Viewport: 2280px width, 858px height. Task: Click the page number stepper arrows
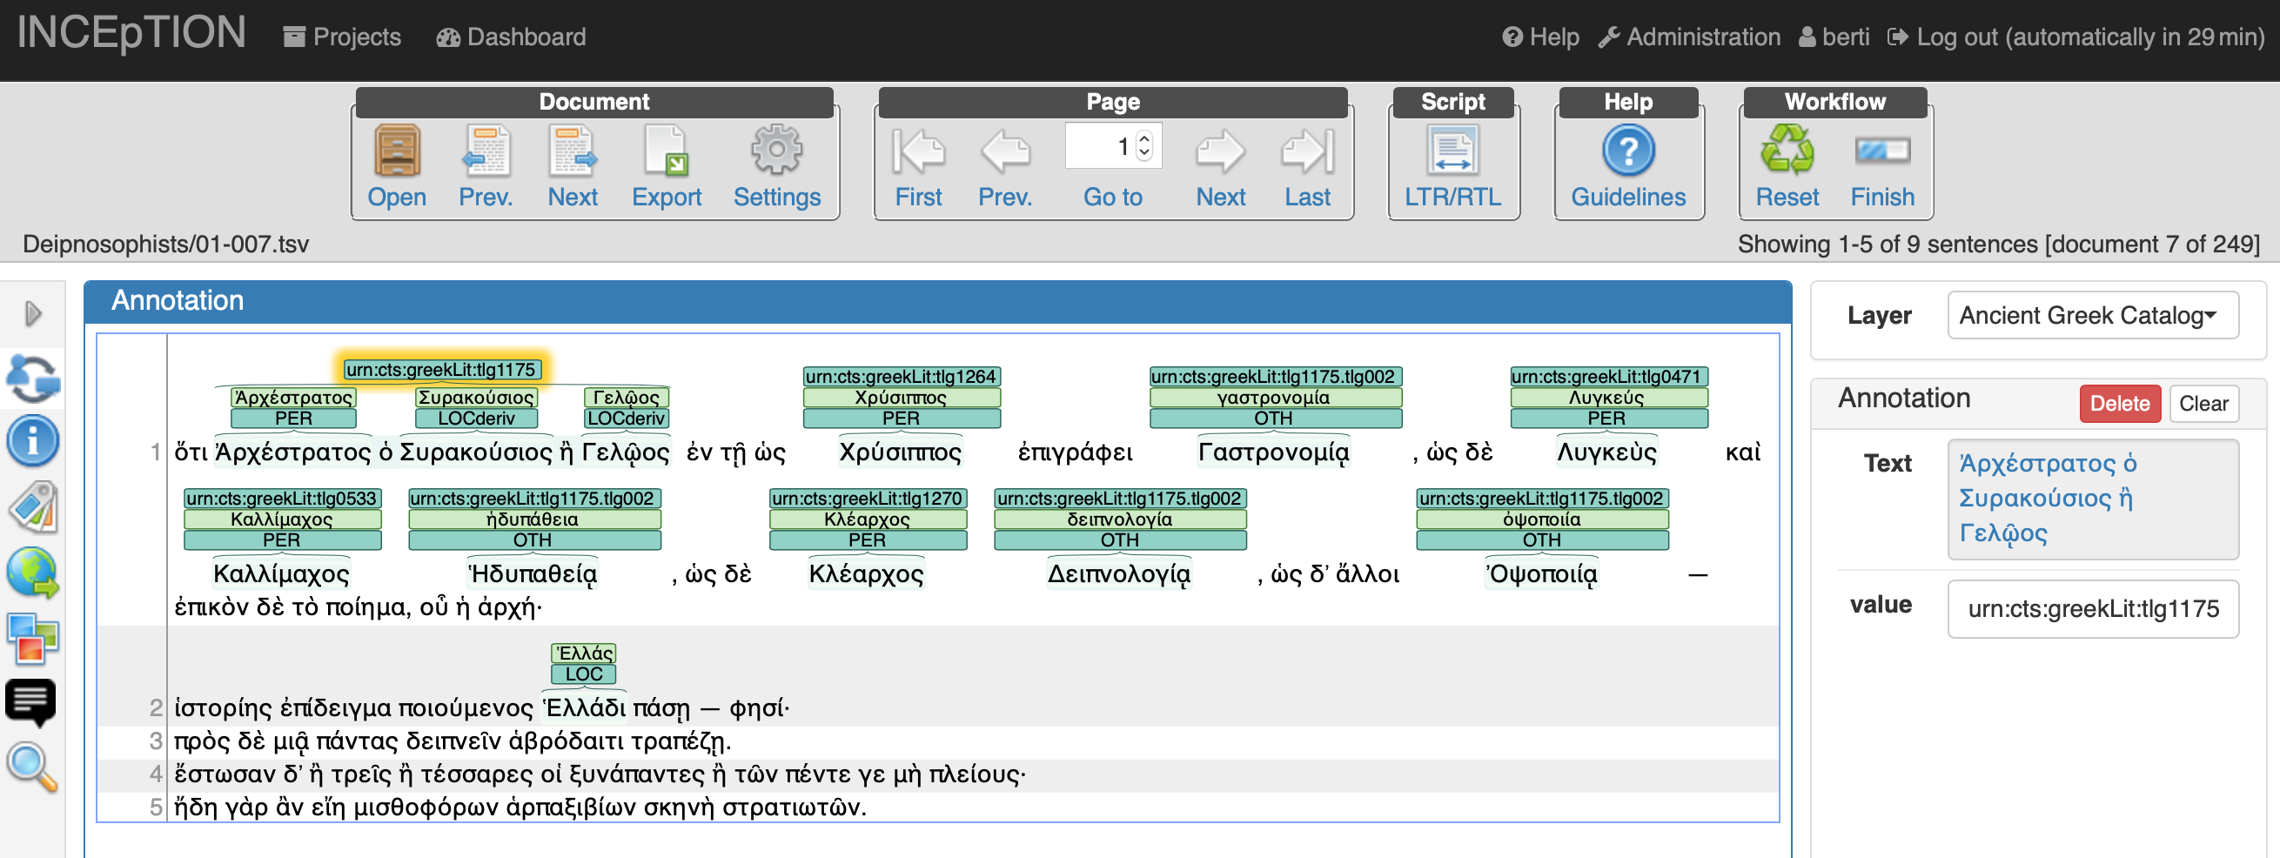(1144, 146)
